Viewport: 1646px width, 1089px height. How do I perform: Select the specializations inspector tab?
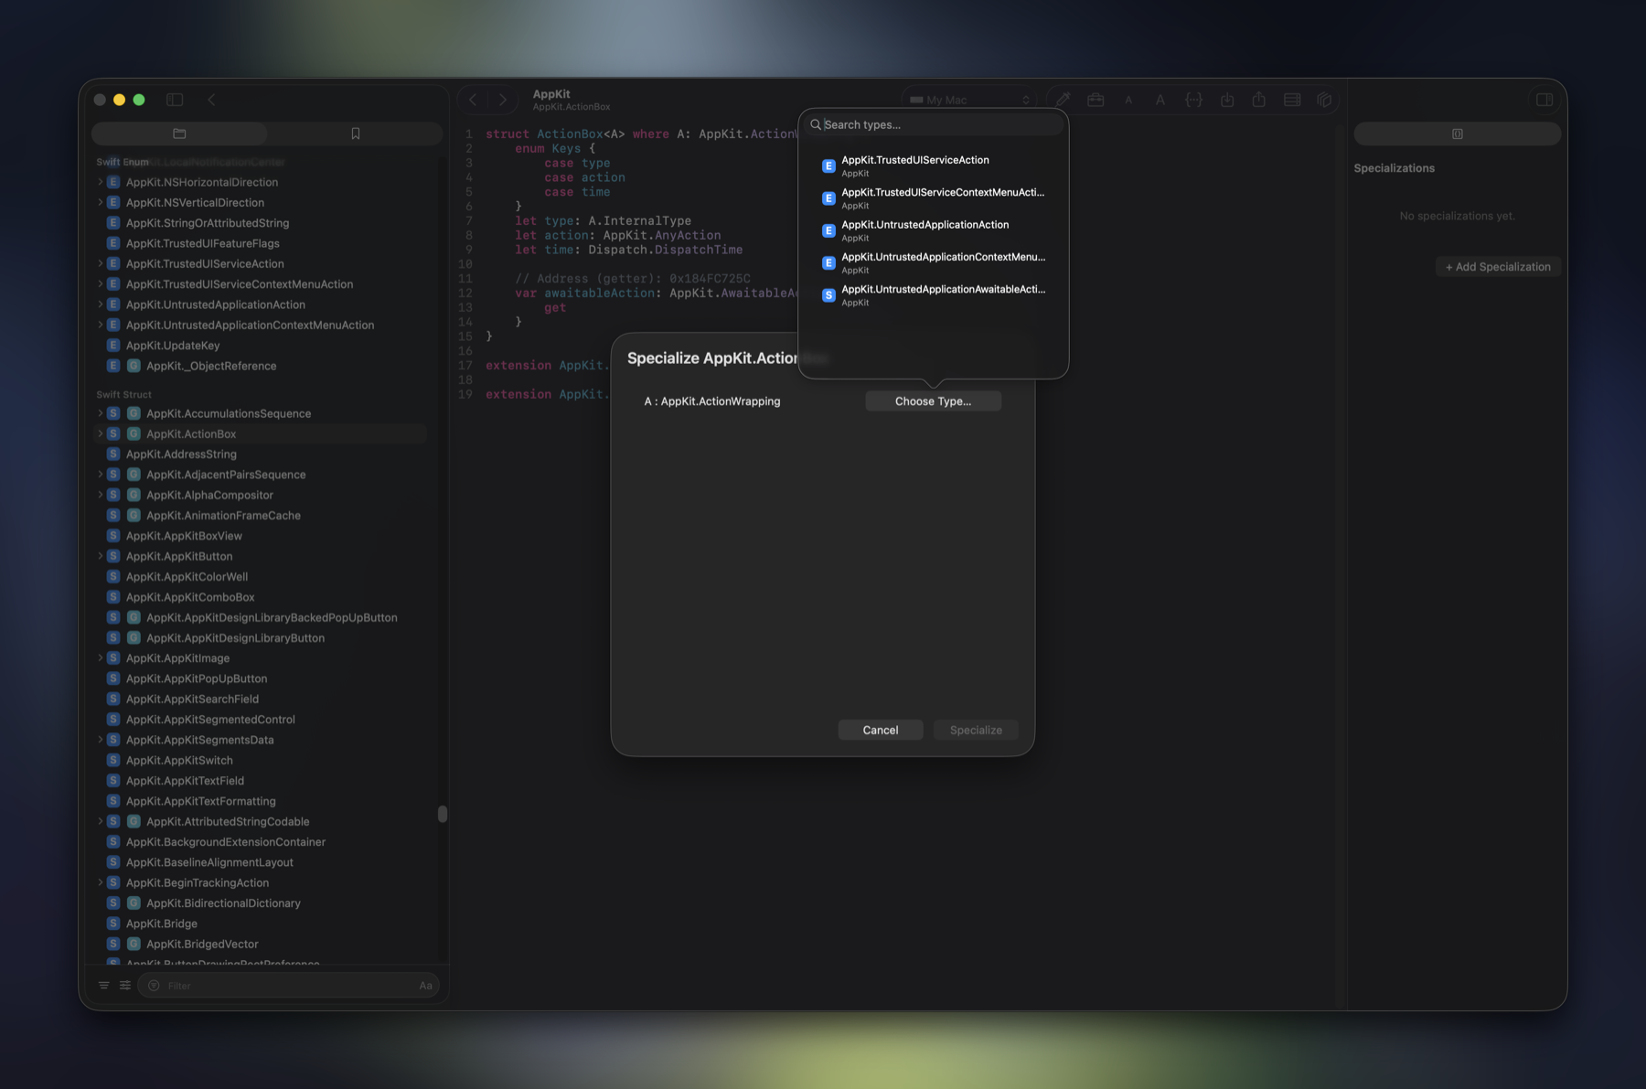click(1458, 133)
